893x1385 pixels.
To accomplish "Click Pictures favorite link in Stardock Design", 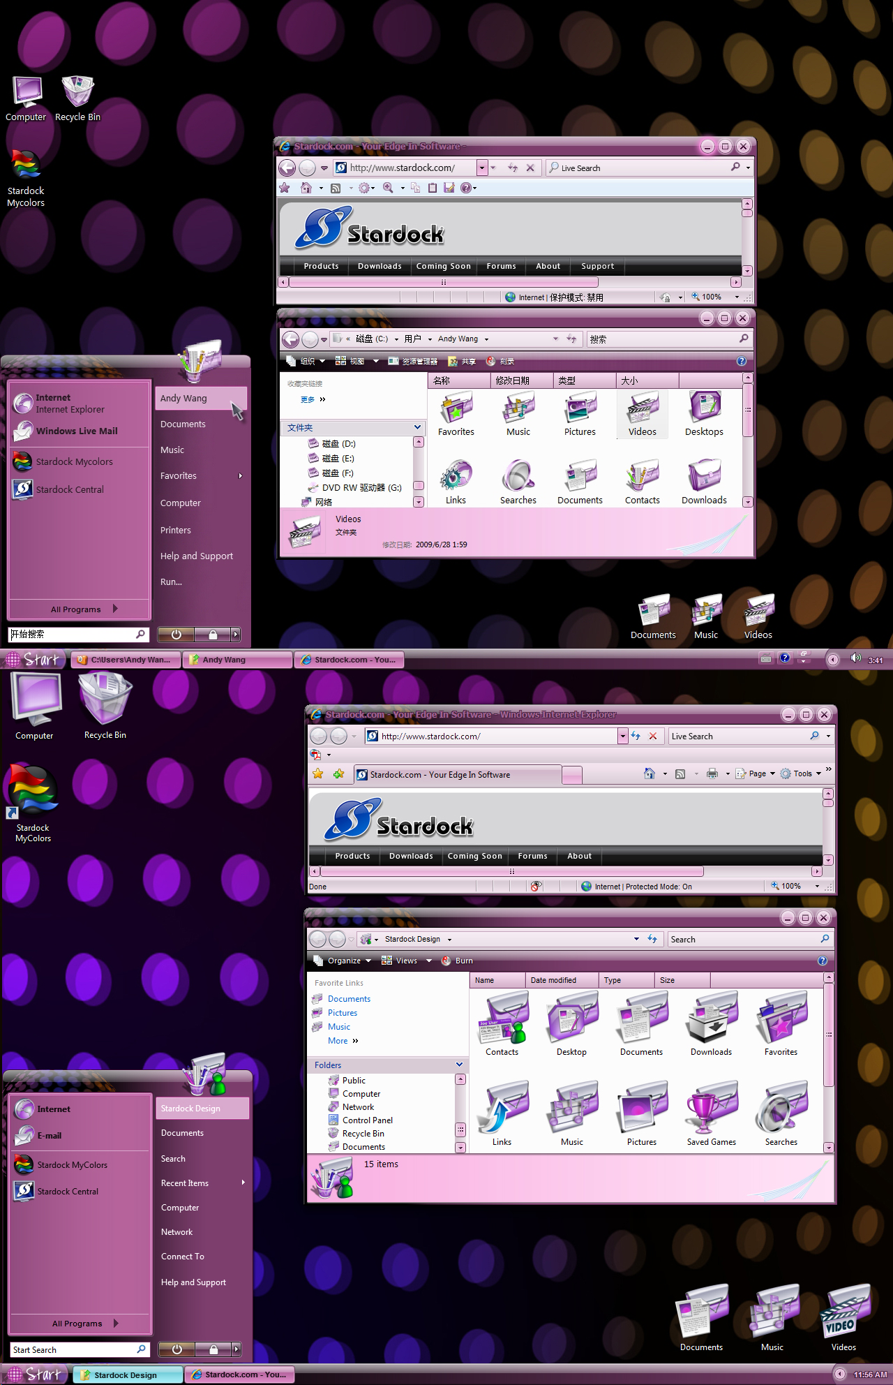I will pos(343,1013).
